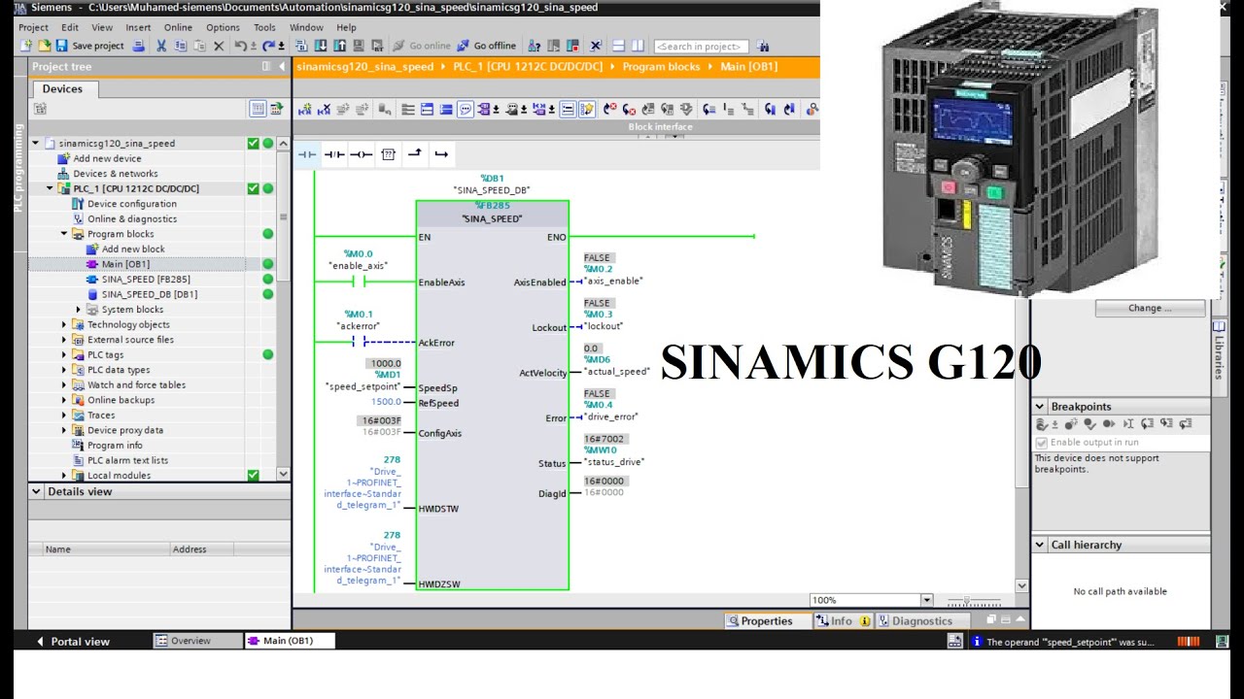Expand the PLC tags folder
The height and width of the screenshot is (699, 1244).
(65, 354)
